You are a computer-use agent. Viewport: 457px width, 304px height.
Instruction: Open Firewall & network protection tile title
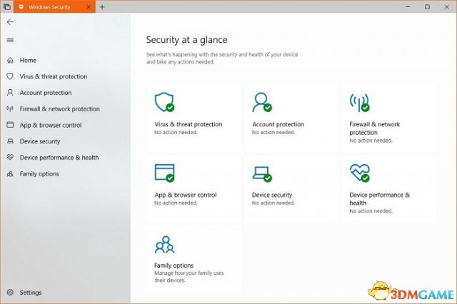point(374,128)
